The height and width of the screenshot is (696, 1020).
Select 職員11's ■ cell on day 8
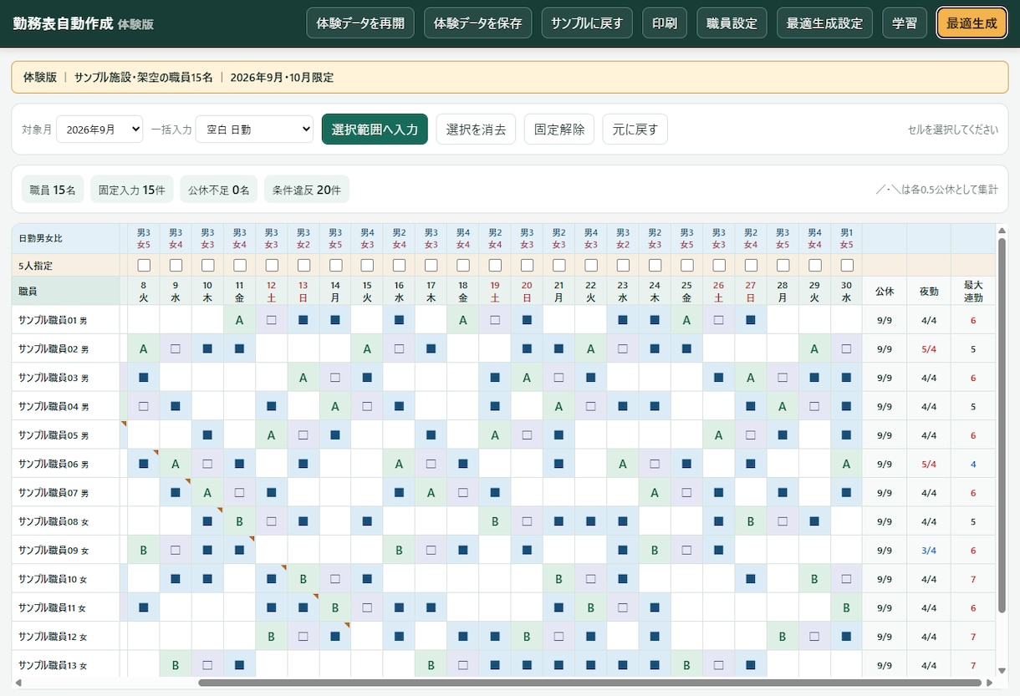tap(144, 607)
